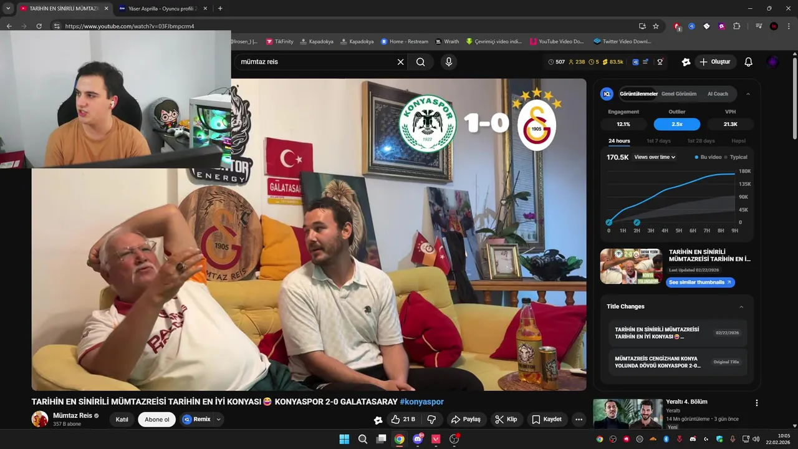Open the Valorant icon on the taskbar
Screen dimensions: 798x449
click(x=436, y=439)
